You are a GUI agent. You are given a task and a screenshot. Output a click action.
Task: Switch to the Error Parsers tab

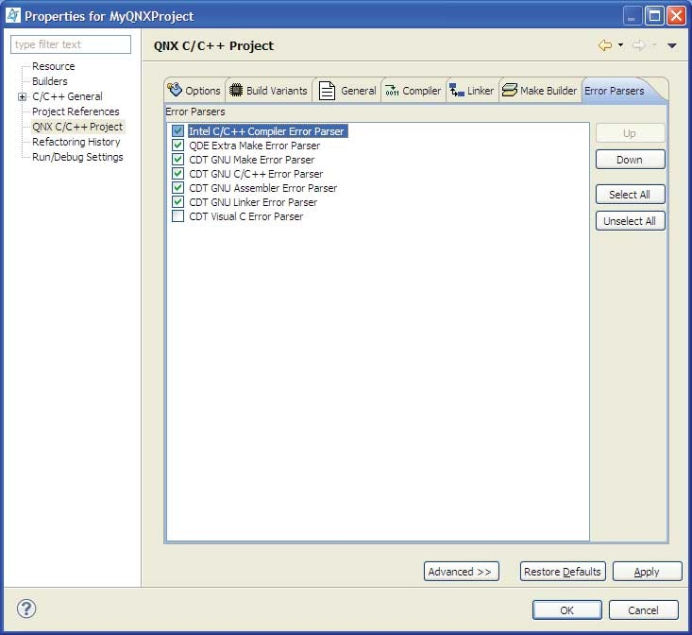[x=615, y=91]
